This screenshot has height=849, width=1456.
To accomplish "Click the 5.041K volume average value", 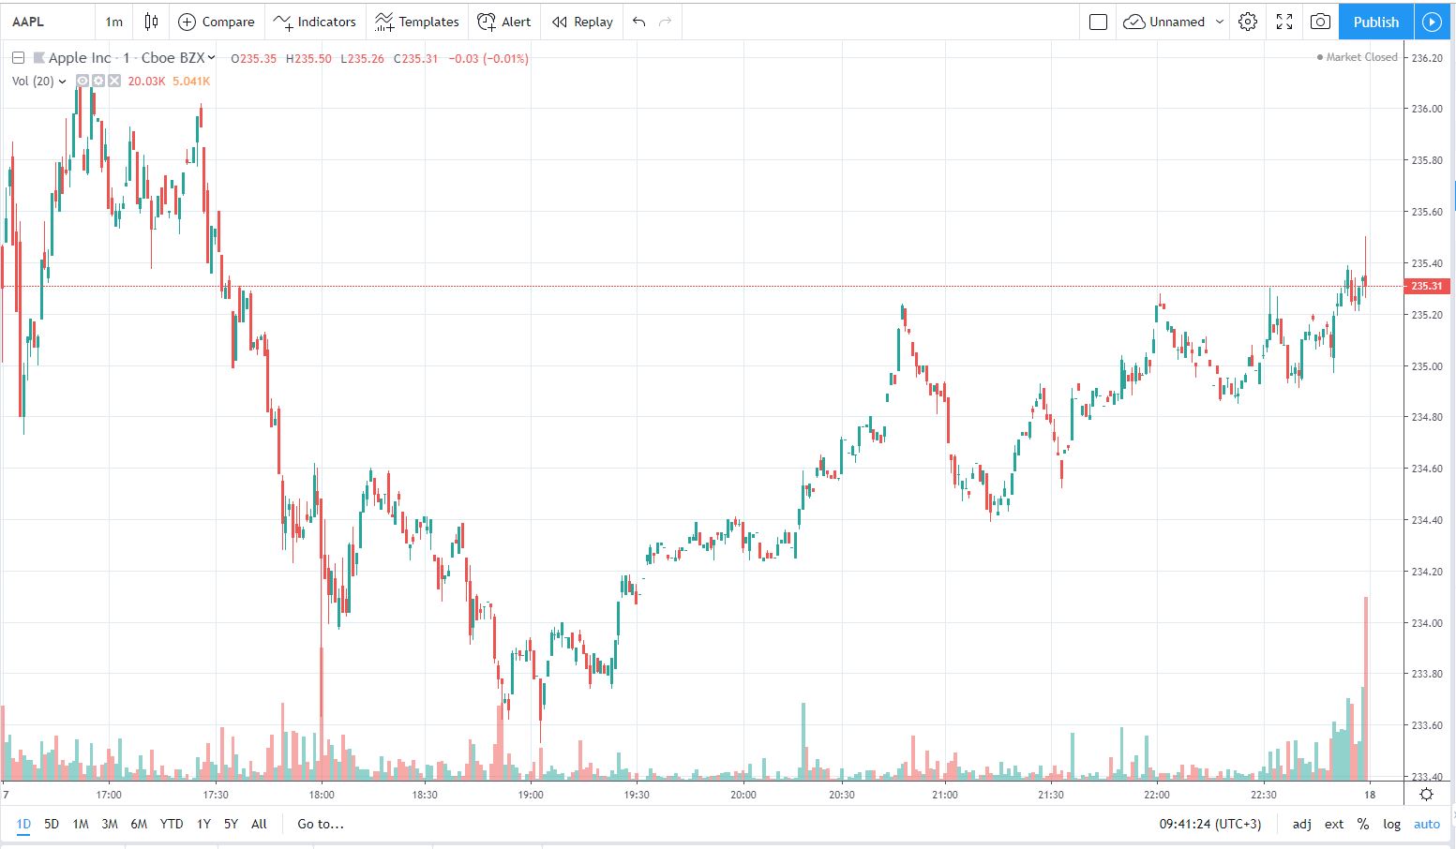I will [x=191, y=82].
